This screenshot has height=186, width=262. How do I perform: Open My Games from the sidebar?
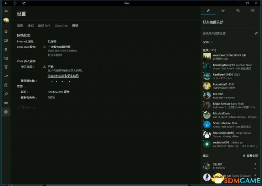point(6,40)
